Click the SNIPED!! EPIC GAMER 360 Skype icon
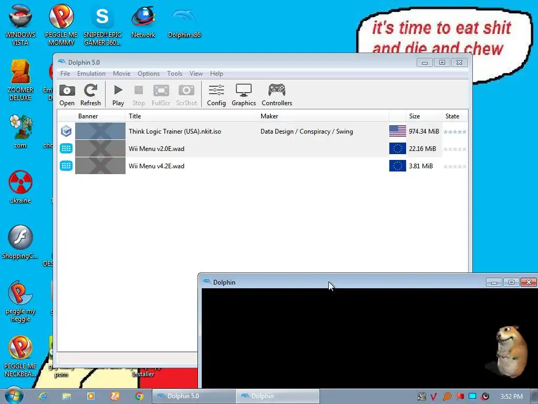The image size is (538, 404). click(x=102, y=25)
